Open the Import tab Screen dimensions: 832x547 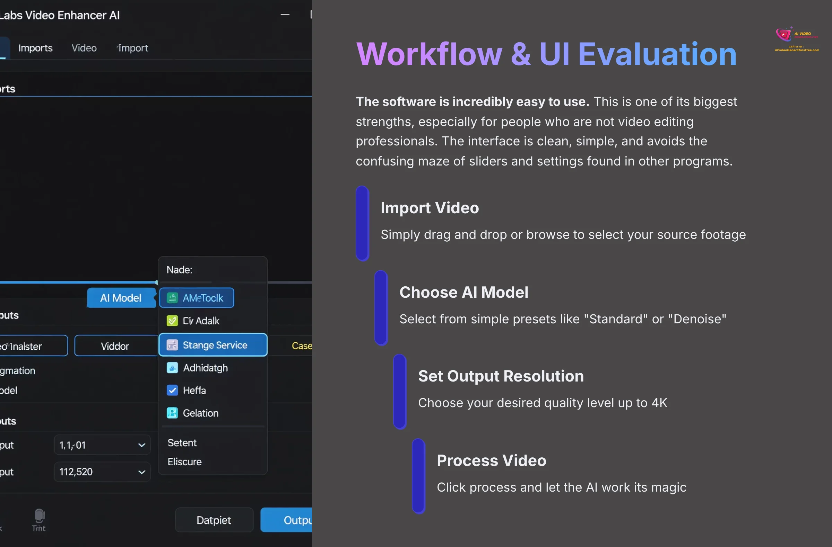132,48
